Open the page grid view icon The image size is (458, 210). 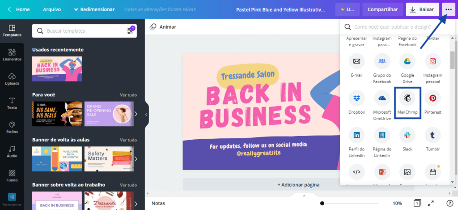[x=417, y=203]
